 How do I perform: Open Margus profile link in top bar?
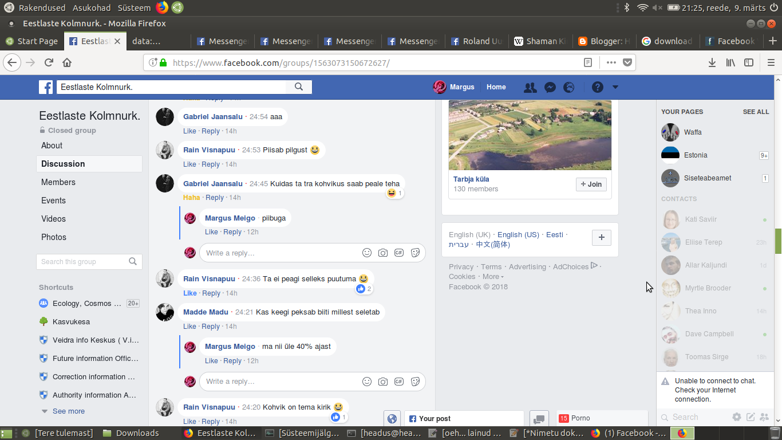point(455,87)
